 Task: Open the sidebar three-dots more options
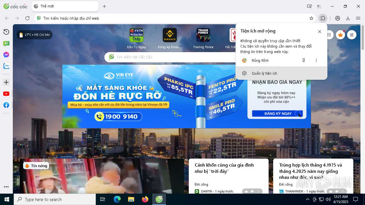click(6, 187)
